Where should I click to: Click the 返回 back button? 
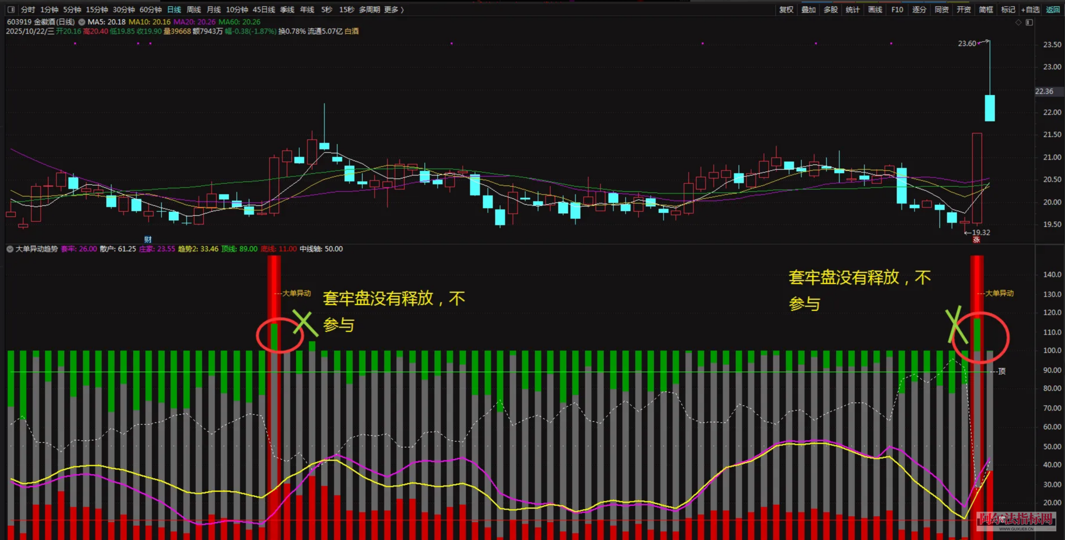click(1053, 9)
